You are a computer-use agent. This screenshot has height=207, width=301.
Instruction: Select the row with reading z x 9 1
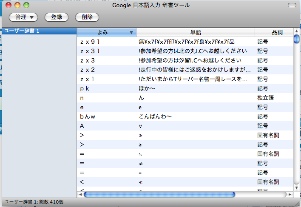point(185,42)
